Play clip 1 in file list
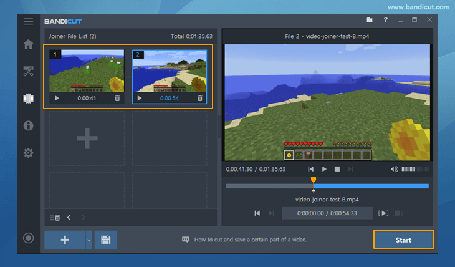The image size is (455, 267). 57,98
